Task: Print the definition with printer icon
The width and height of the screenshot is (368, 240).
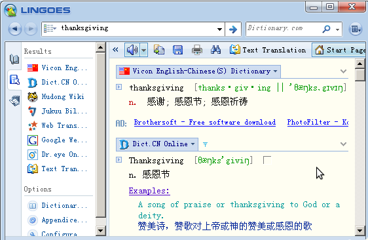Action: pos(197,50)
